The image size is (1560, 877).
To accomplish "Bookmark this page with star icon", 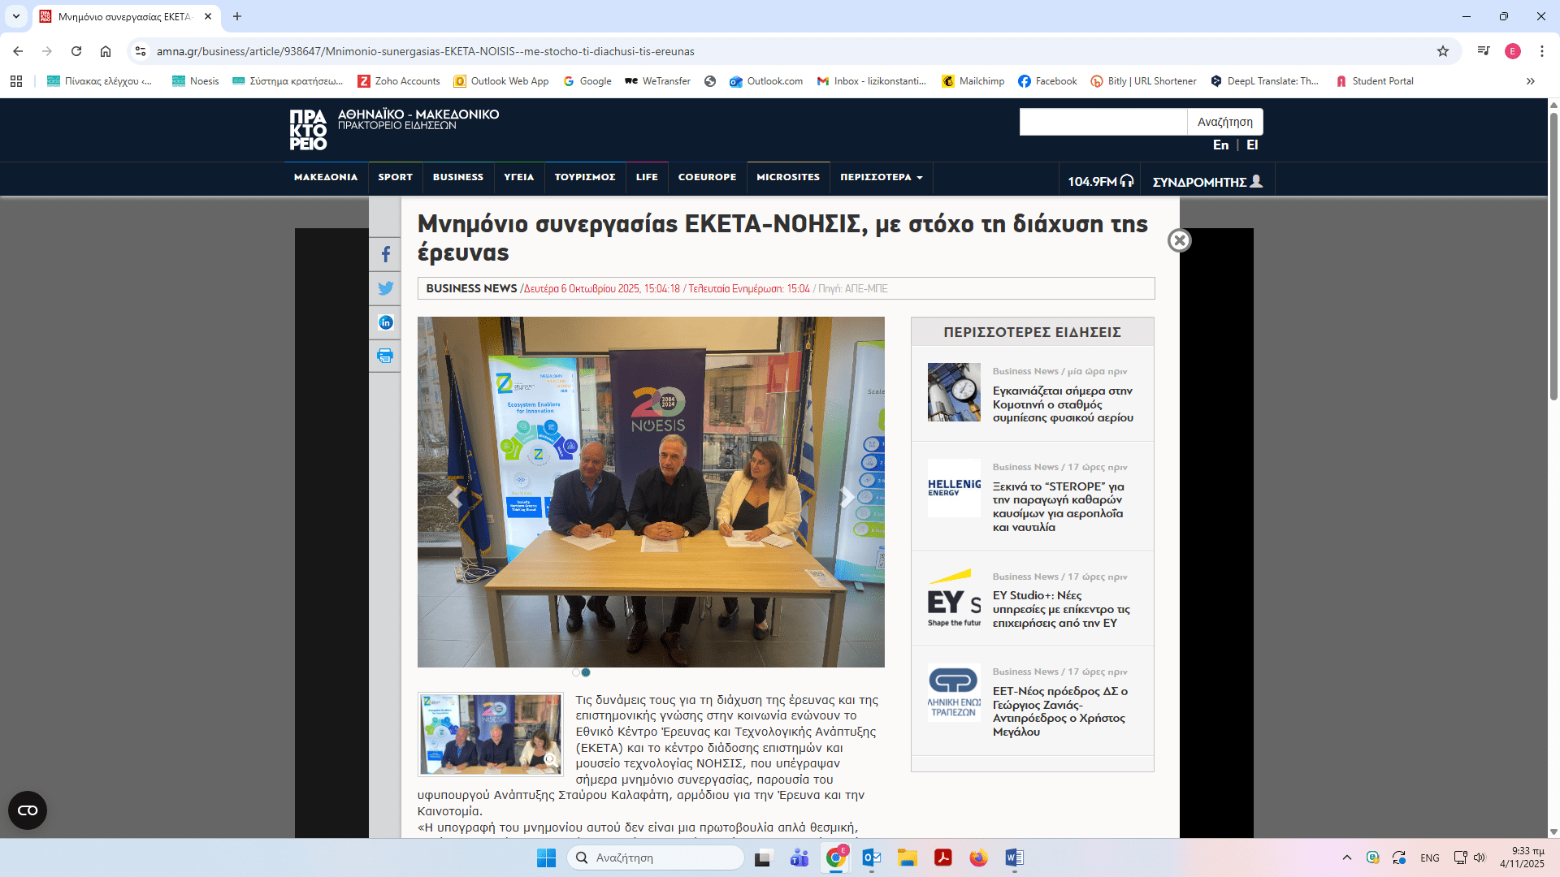I will pyautogui.click(x=1443, y=51).
